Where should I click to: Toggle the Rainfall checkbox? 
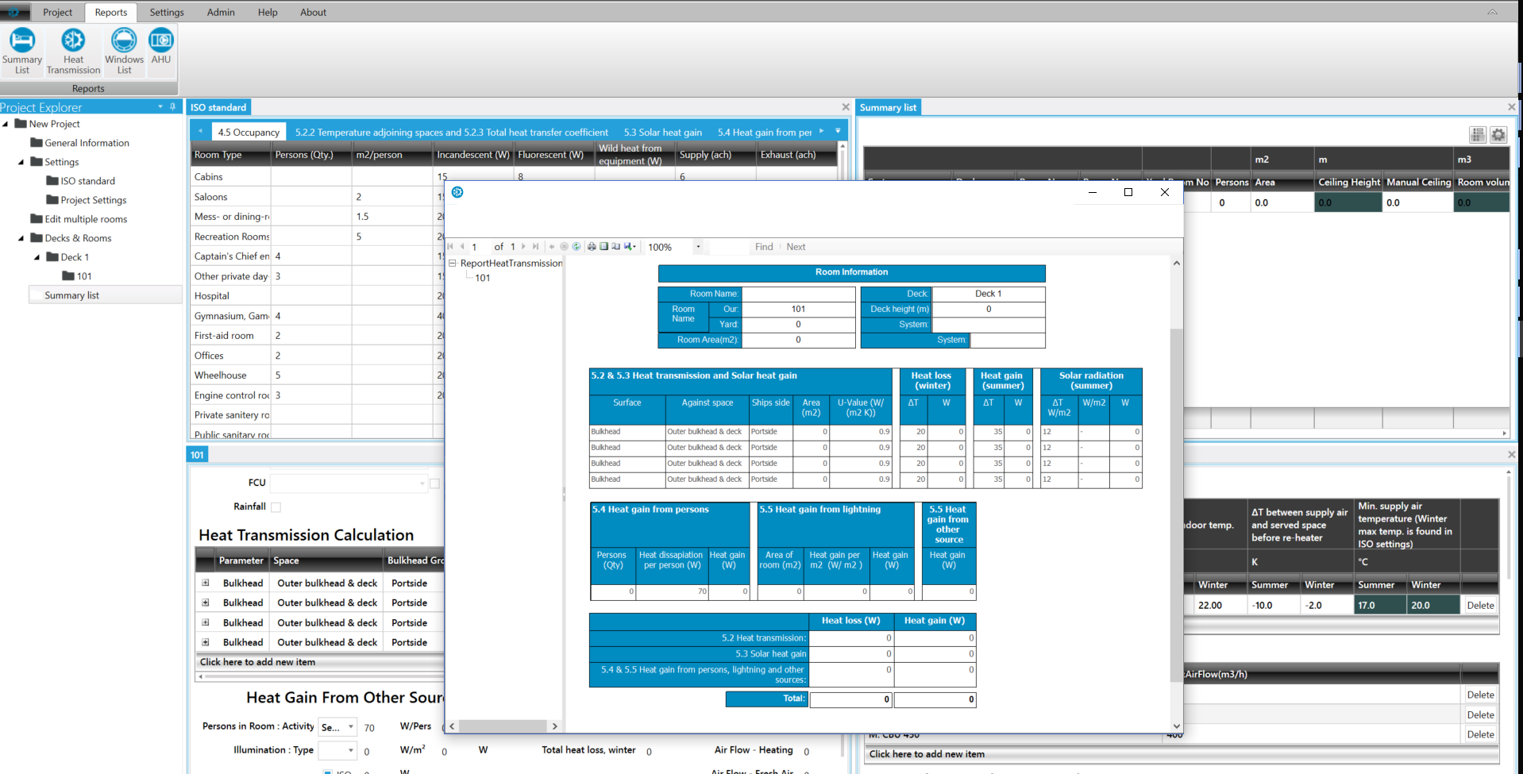pyautogui.click(x=276, y=507)
